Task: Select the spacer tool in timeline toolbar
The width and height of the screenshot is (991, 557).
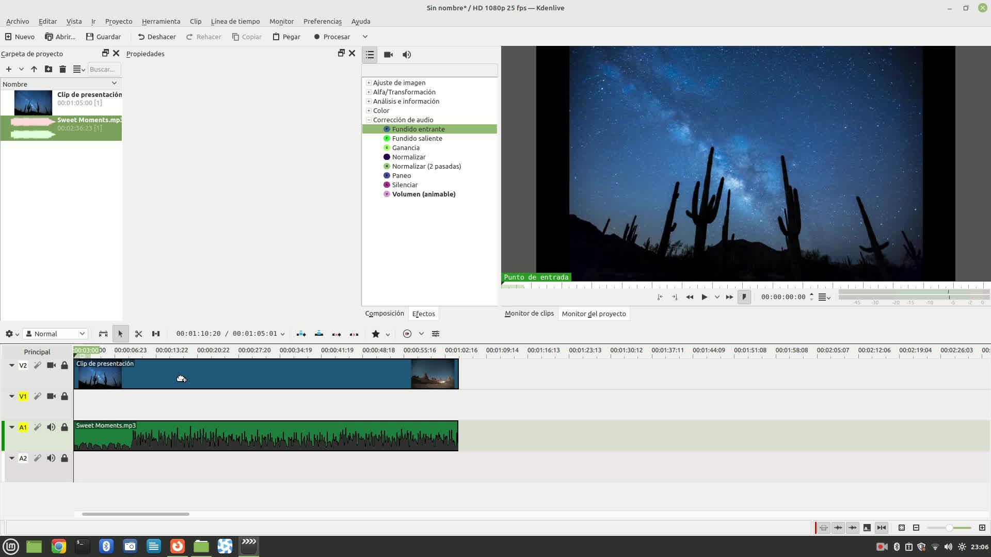Action: coord(156,334)
